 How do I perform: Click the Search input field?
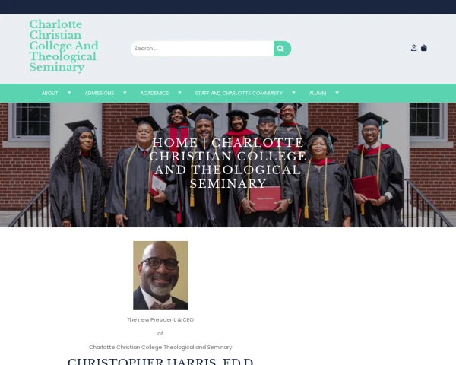[202, 49]
